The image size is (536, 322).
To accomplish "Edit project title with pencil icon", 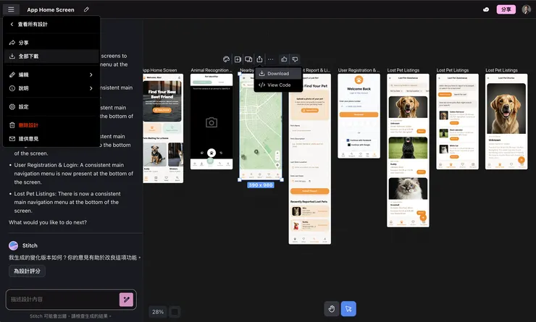I will (x=86, y=9).
